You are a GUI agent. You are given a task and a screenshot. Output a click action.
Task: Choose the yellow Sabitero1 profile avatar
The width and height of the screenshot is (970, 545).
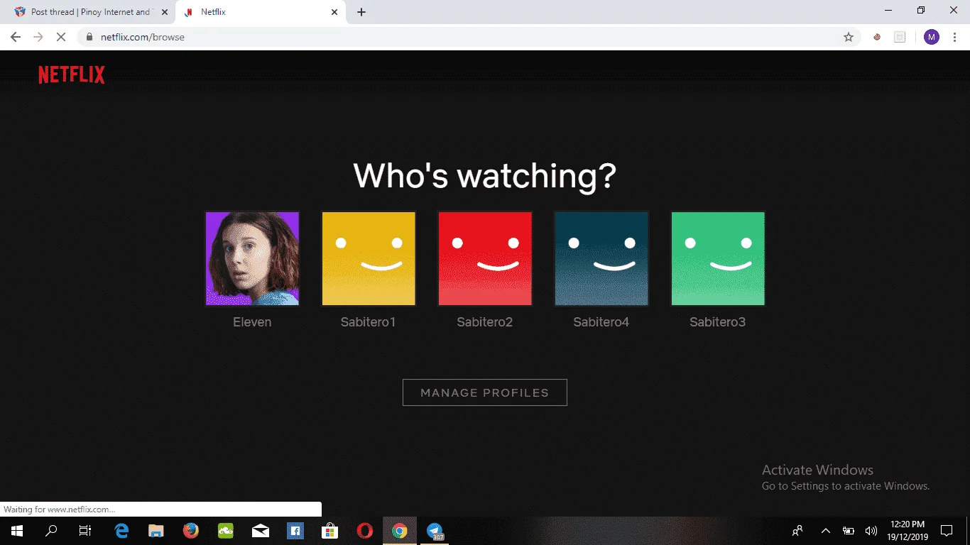click(x=369, y=258)
